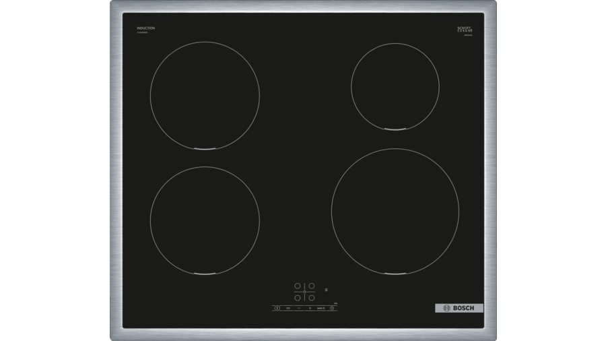Click the Bosch logo badge

pos(459,308)
